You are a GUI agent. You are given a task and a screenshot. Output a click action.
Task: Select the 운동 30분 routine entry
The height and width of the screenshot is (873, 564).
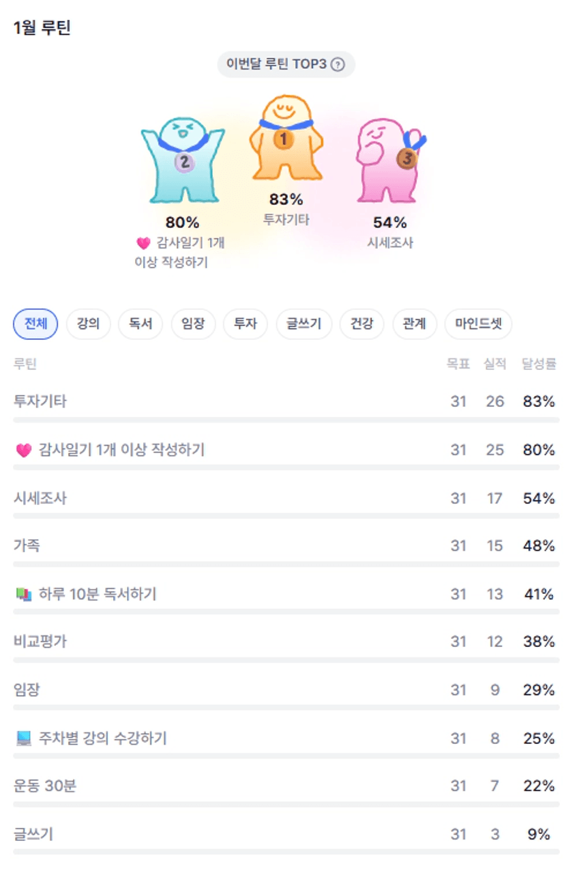[x=45, y=786]
